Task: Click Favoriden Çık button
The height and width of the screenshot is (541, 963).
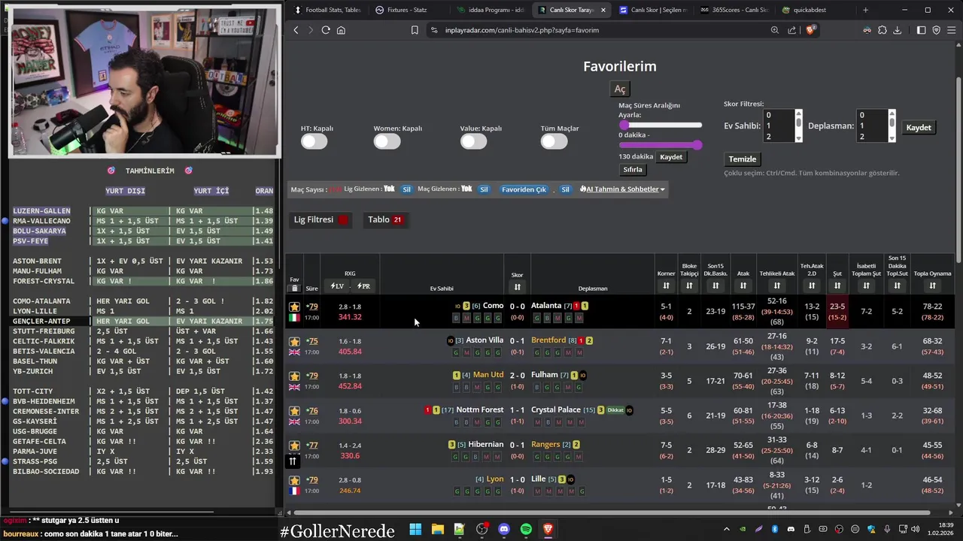Action: [524, 189]
